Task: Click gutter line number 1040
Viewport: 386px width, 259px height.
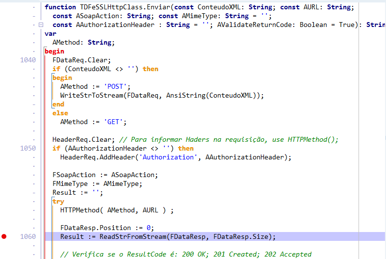Action: [28, 60]
